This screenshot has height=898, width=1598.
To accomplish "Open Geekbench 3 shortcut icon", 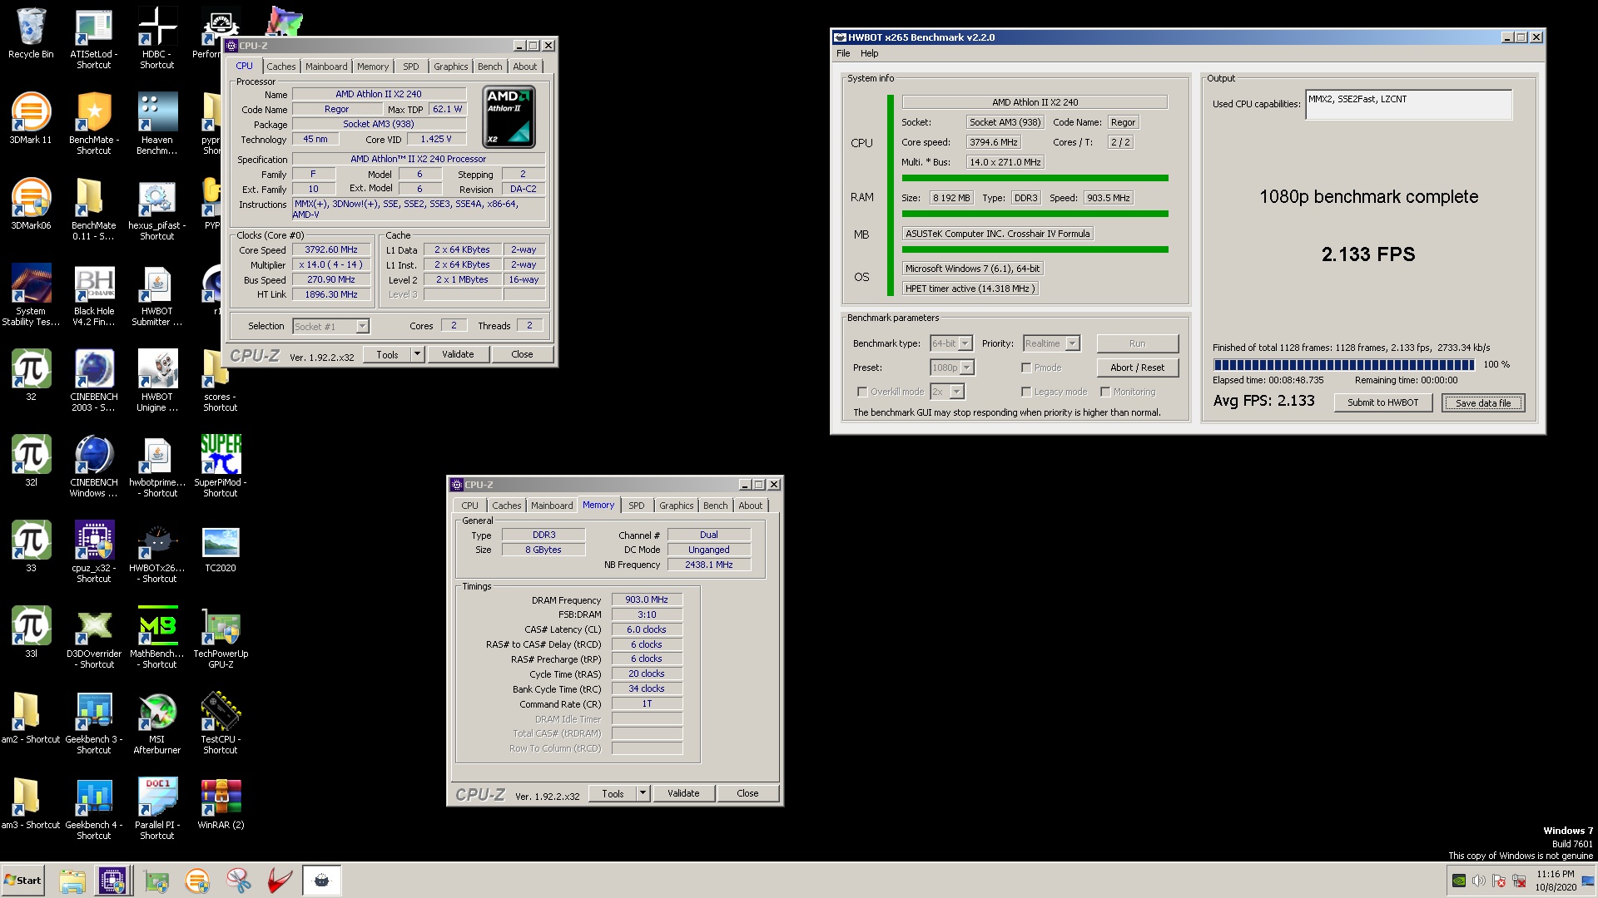I will pos(94,723).
